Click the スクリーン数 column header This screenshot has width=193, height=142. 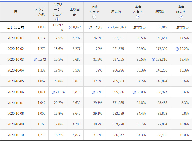(x=40, y=12)
